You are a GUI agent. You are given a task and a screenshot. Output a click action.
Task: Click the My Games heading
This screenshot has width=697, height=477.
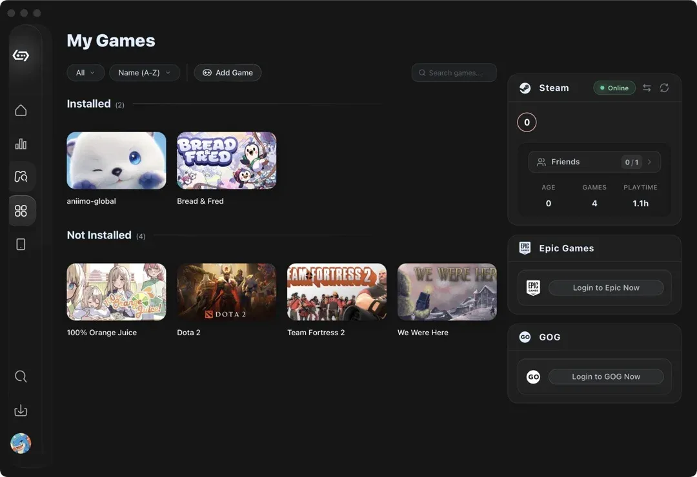tap(111, 41)
